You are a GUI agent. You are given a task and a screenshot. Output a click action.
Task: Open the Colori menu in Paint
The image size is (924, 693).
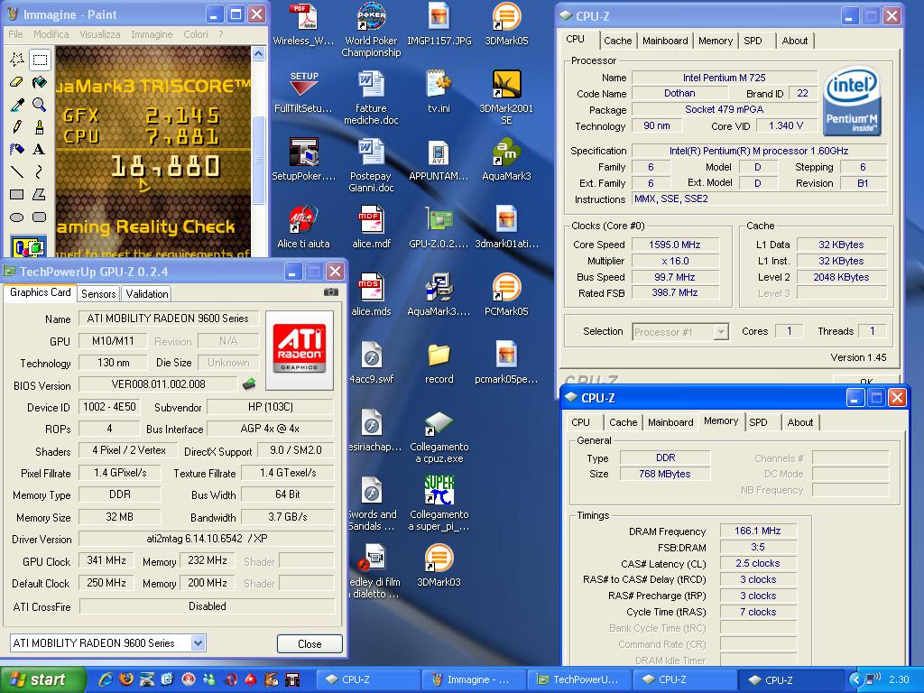point(196,34)
